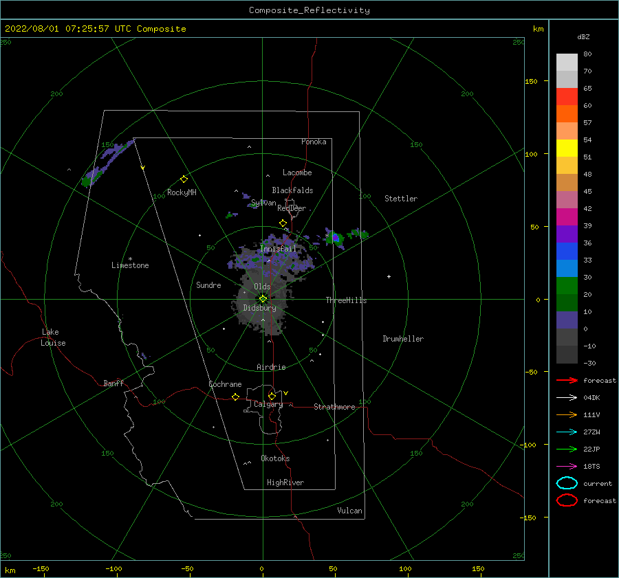Click the RockyMH label
This screenshot has width=619, height=578.
182,192
